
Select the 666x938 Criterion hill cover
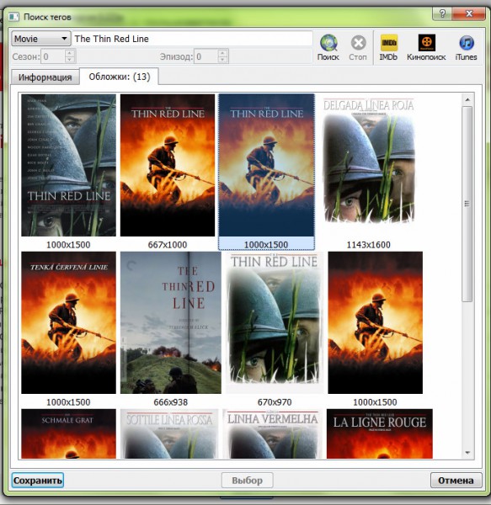tap(171, 322)
